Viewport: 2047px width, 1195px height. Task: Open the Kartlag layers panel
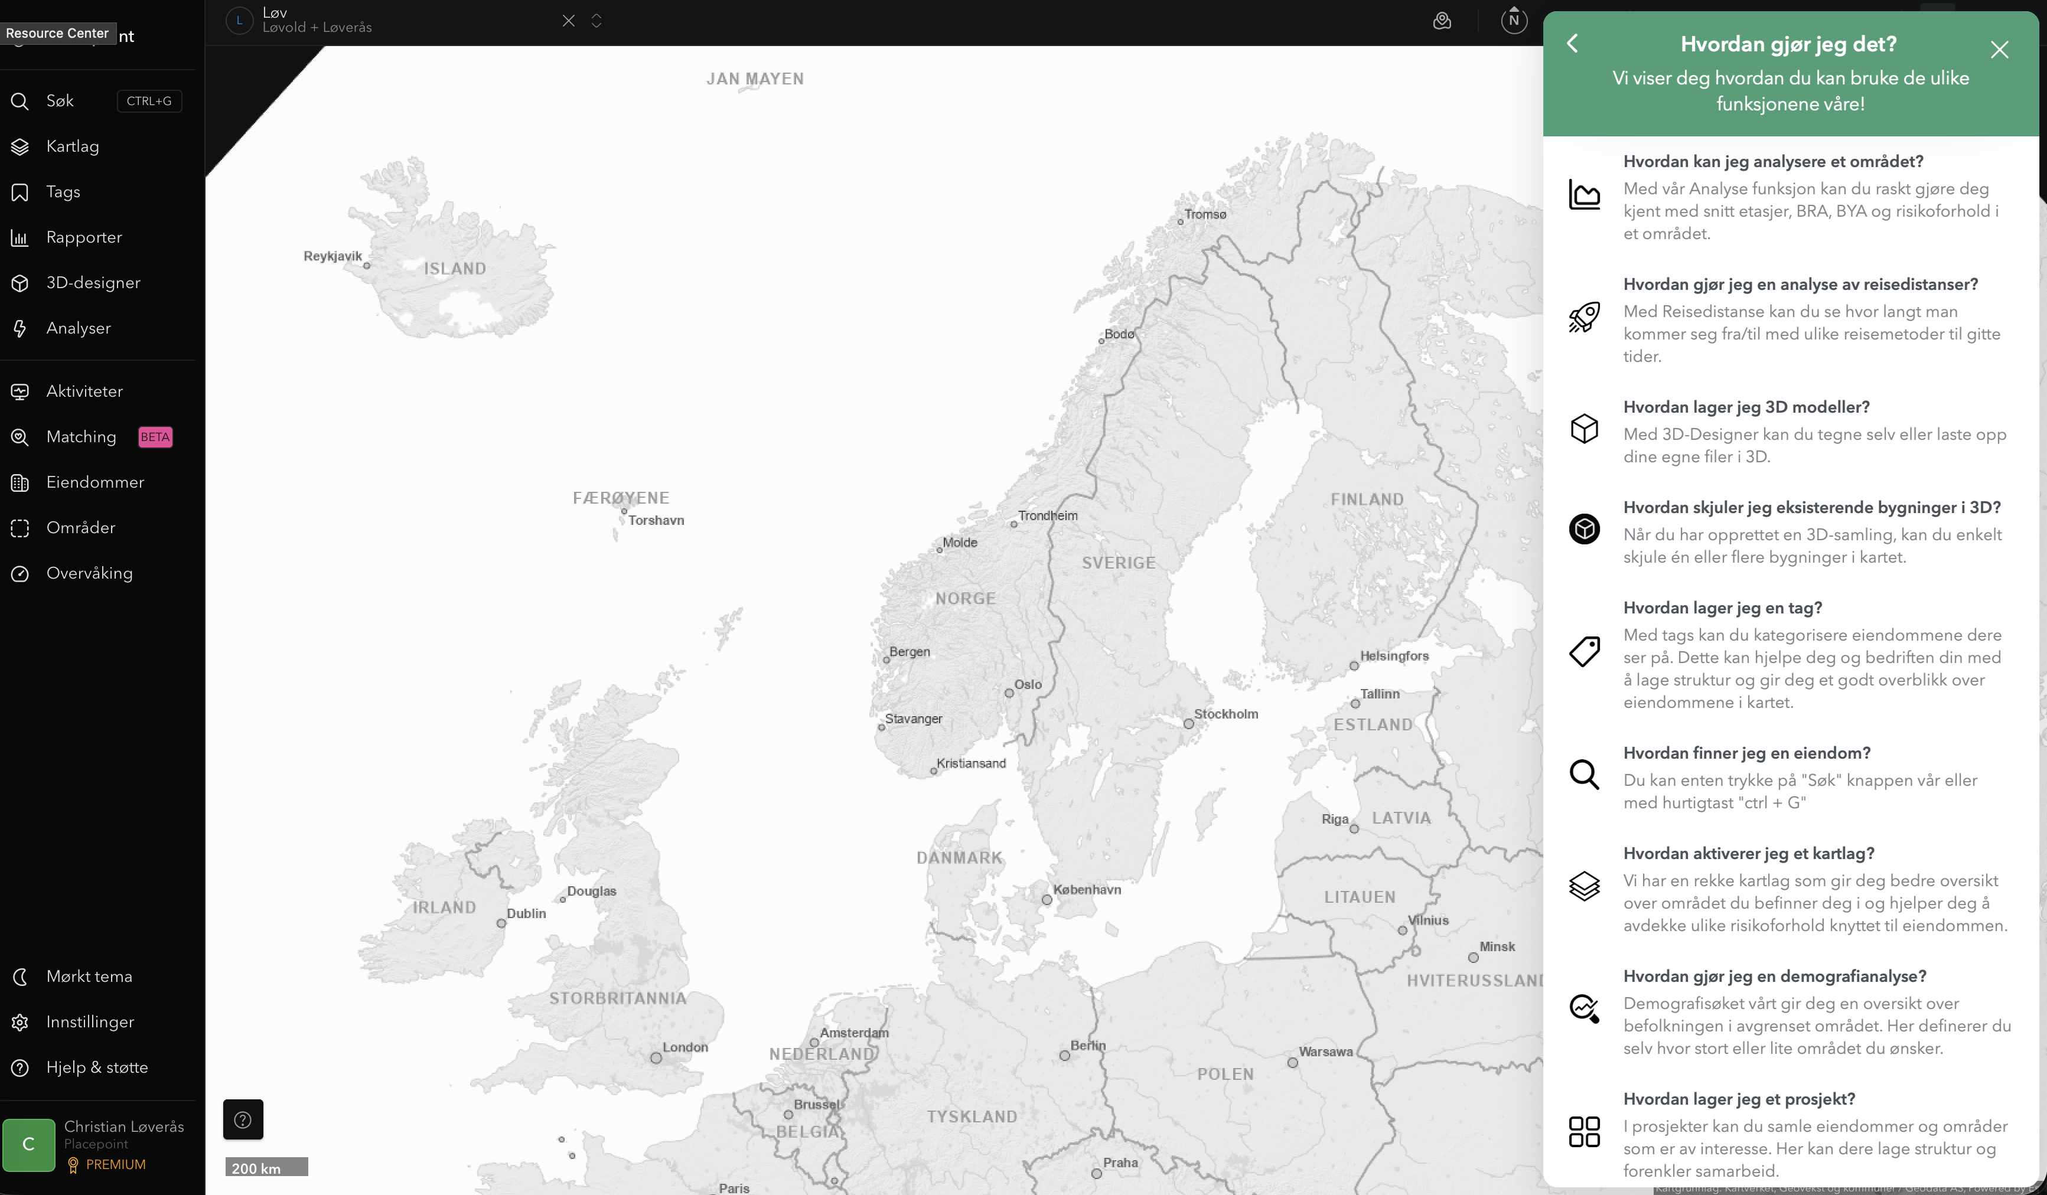[73, 146]
